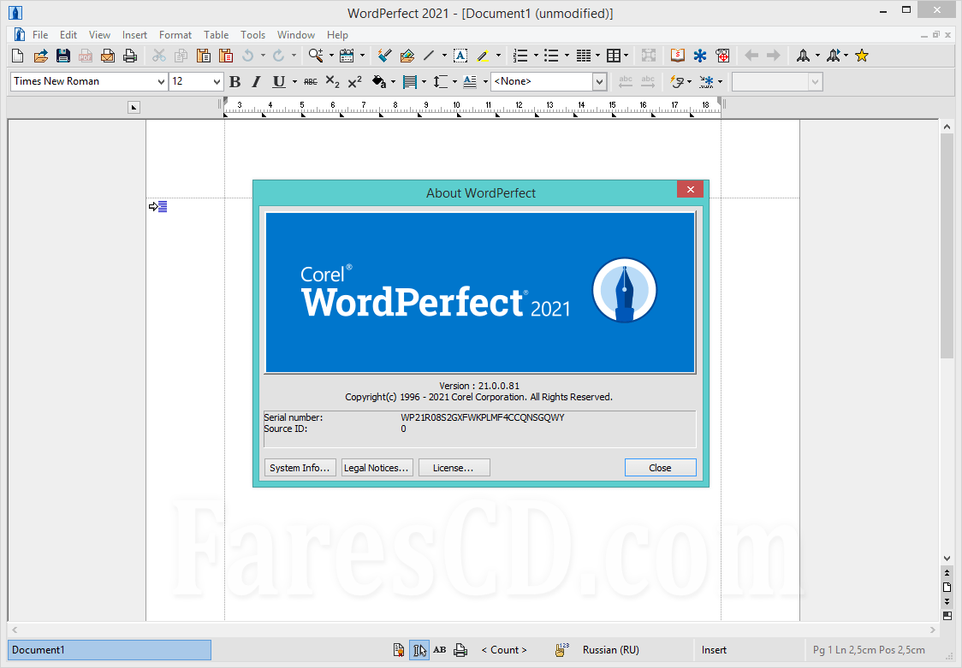Open the Format menu
This screenshot has width=962, height=668.
(175, 35)
